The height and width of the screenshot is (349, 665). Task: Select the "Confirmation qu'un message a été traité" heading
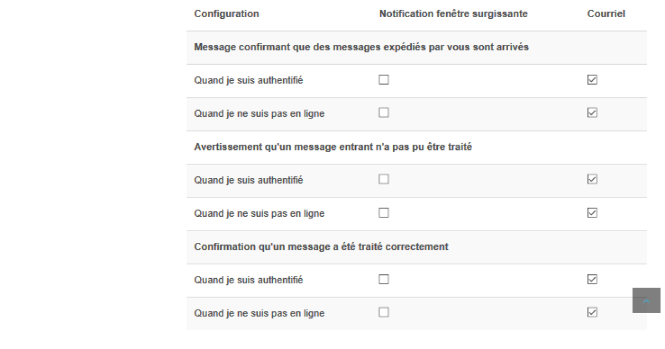321,246
